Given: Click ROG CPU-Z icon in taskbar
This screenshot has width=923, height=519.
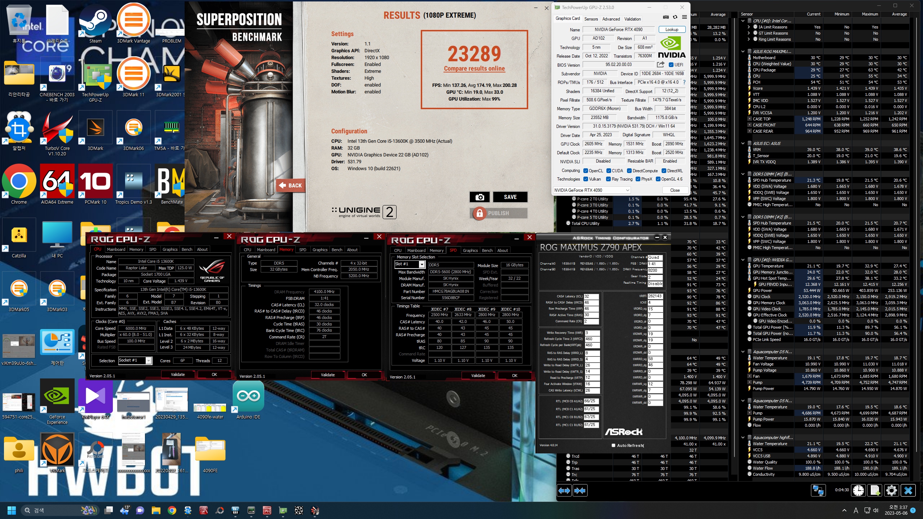Looking at the screenshot, I should 267,510.
